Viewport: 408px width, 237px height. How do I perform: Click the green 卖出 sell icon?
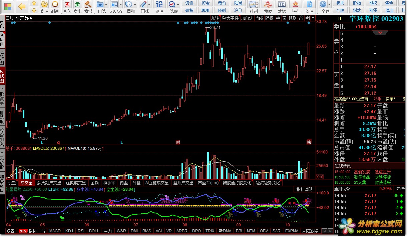77,4
